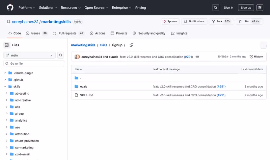This screenshot has height=160, width=270.
Task: Open the header settings sliders icon
Action: pos(260,8)
